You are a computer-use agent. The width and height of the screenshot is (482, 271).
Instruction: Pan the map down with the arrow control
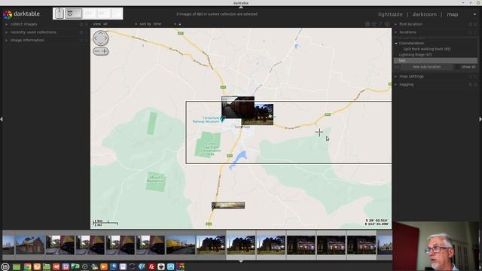100,44
